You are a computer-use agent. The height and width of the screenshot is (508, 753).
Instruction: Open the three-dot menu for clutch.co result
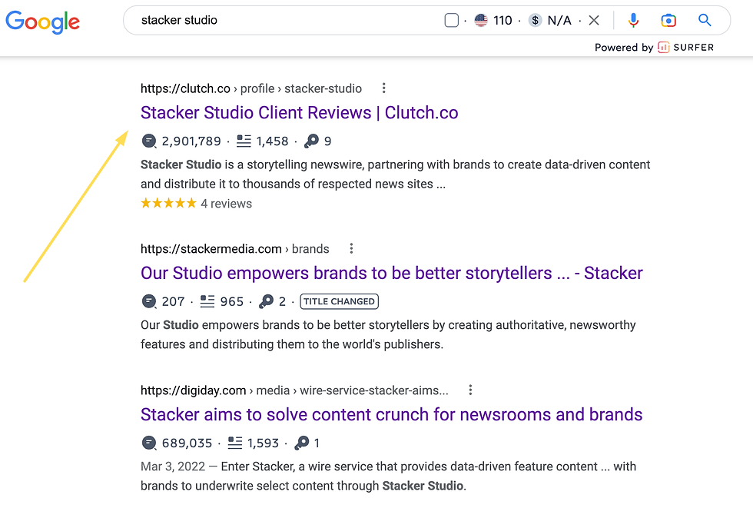click(x=383, y=88)
